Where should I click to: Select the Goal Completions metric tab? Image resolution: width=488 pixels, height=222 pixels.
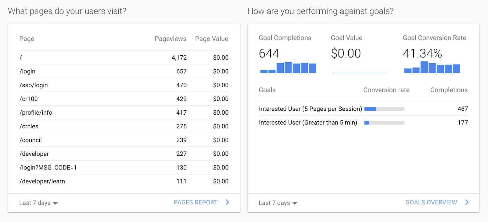(285, 38)
